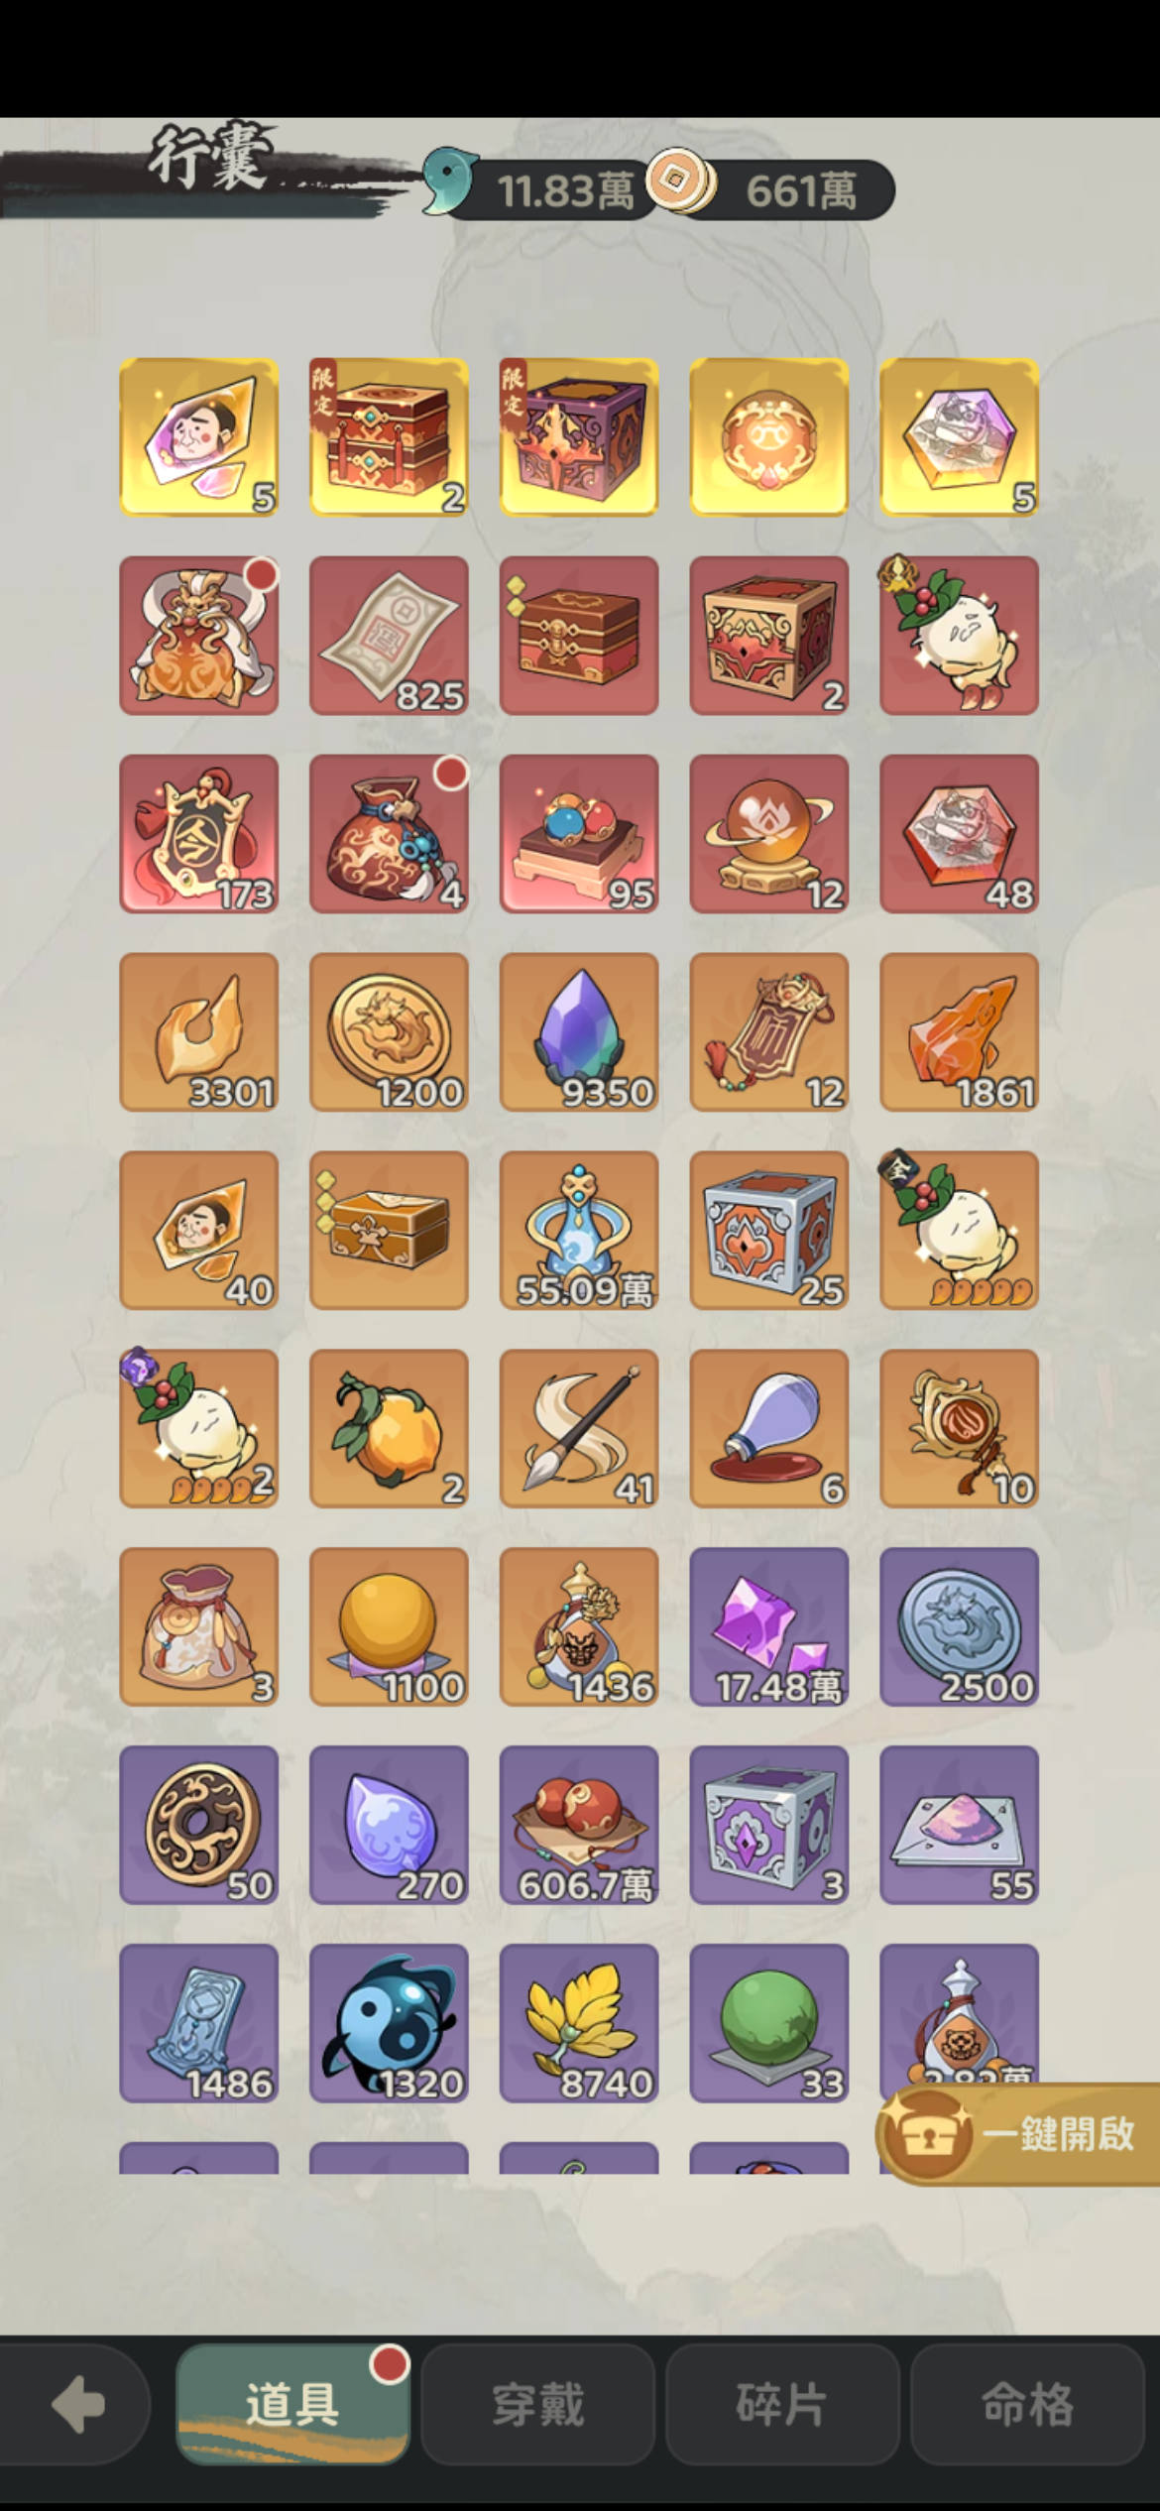Viewport: 1160px width, 2511px height.
Task: Open the 道具 items tab
Action: [x=292, y=2405]
